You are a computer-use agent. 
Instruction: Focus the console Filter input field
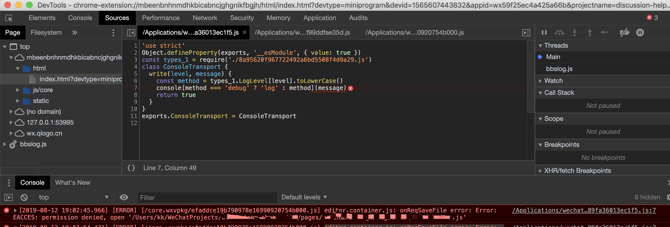[x=207, y=197]
